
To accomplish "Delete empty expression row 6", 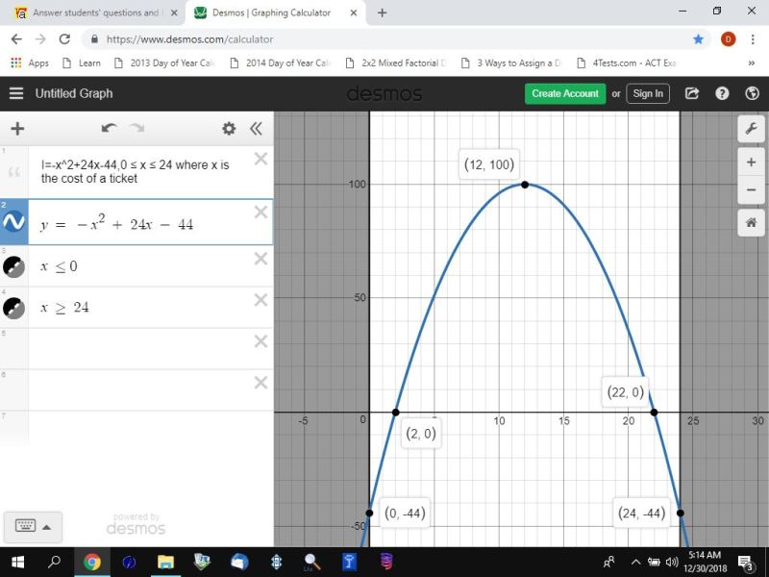I will [x=260, y=382].
